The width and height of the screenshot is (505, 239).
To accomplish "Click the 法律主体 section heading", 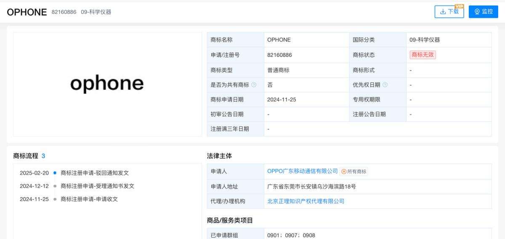I will pos(219,156).
